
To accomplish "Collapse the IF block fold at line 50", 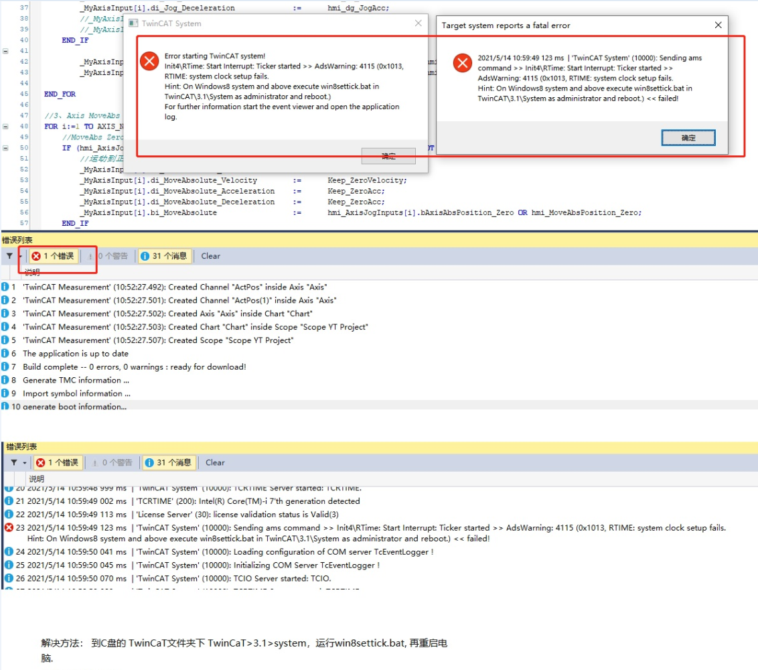I will [x=5, y=148].
